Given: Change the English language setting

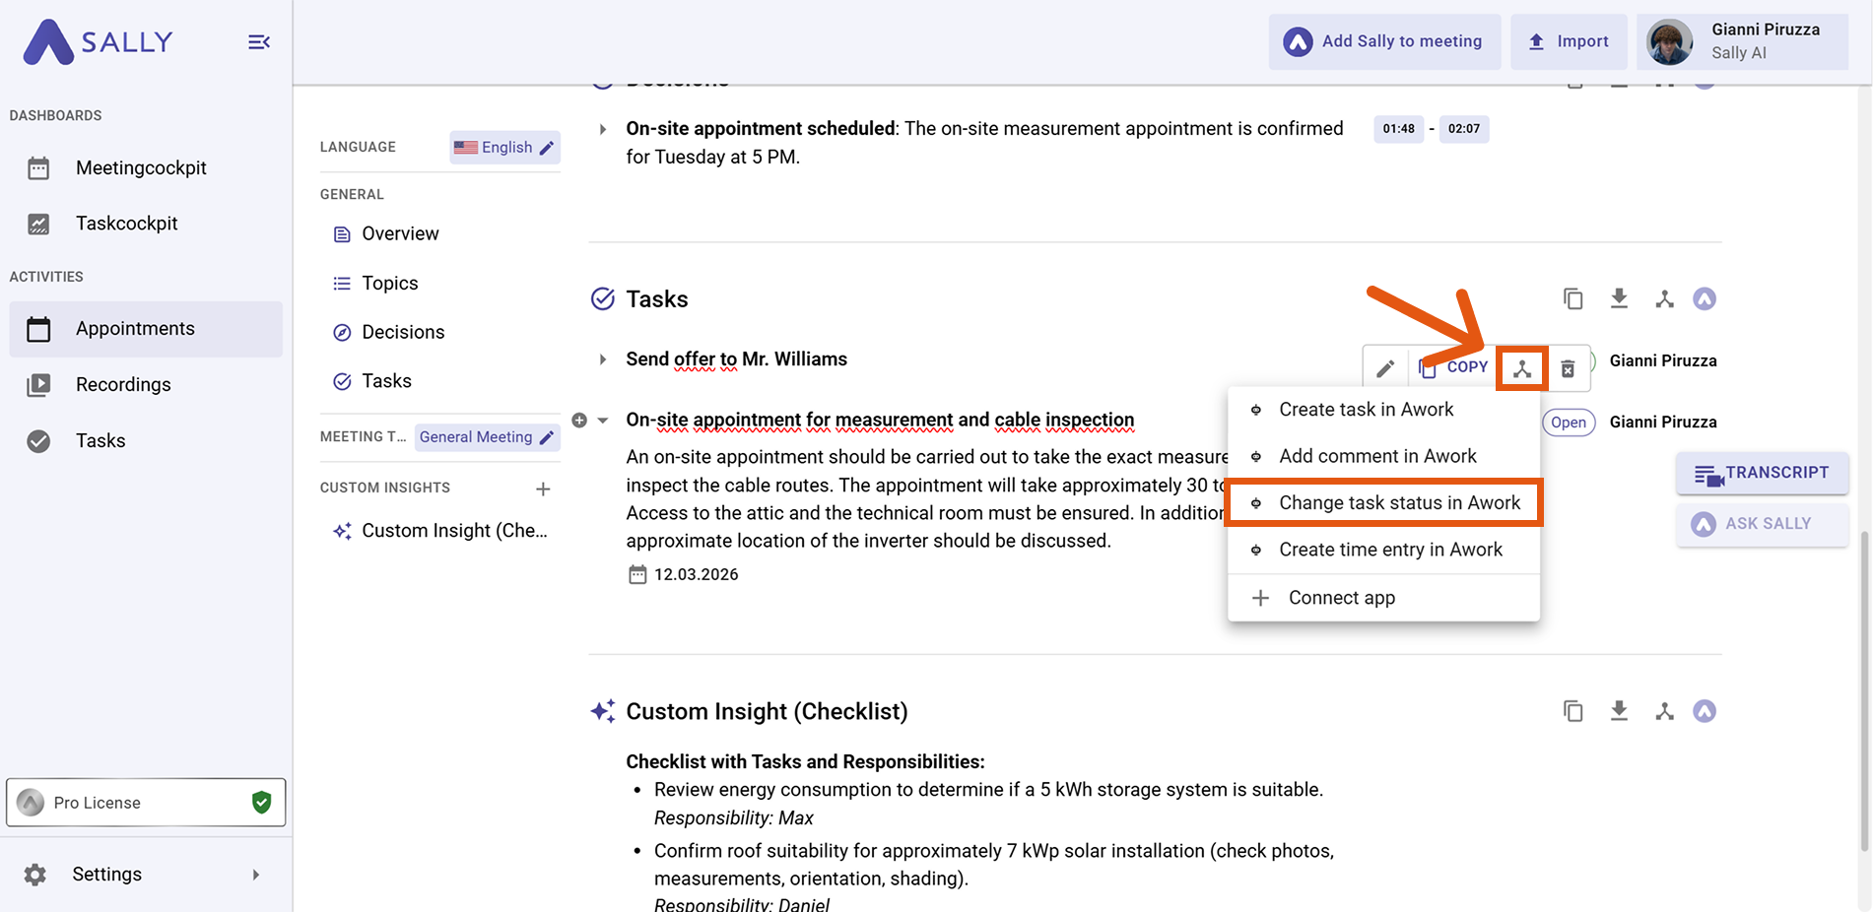Looking at the screenshot, I should [505, 148].
